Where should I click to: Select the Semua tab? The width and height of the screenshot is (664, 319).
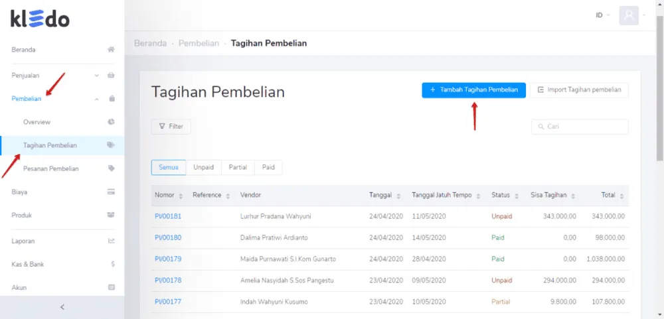(x=169, y=167)
